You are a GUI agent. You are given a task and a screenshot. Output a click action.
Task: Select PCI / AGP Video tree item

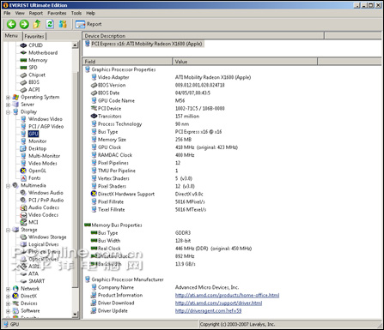(46, 126)
